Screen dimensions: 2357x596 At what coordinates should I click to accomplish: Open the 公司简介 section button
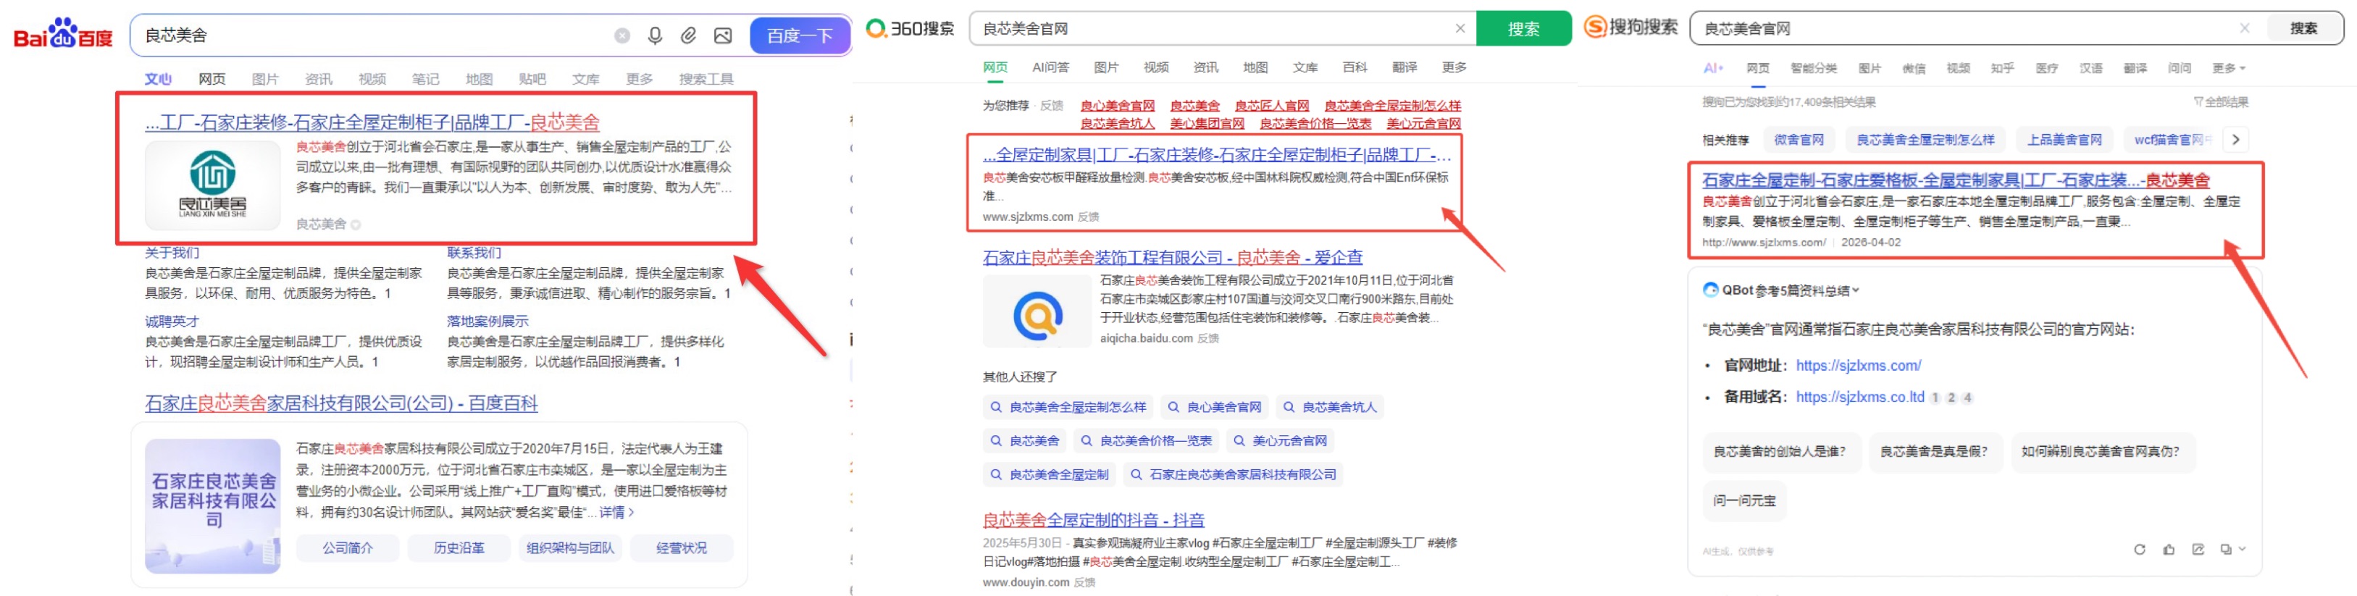click(348, 548)
